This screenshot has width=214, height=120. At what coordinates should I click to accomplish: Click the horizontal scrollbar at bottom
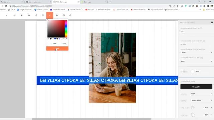92,119
